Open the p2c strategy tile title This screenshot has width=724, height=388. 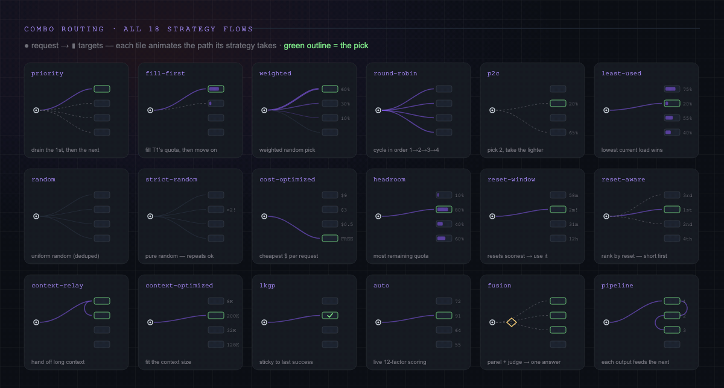[x=493, y=74]
